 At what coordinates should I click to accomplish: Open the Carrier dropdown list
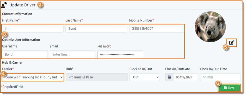[33, 77]
